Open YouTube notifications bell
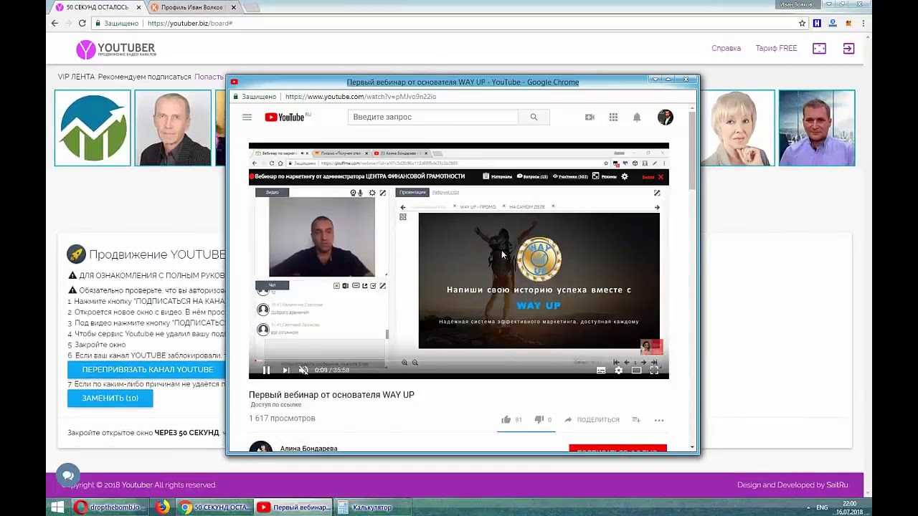The image size is (918, 516). click(x=637, y=117)
